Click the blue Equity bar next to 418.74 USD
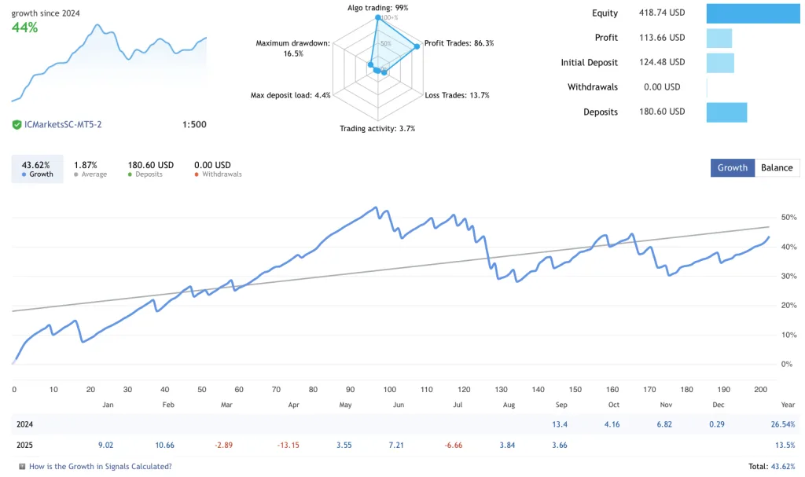 pyautogui.click(x=753, y=13)
